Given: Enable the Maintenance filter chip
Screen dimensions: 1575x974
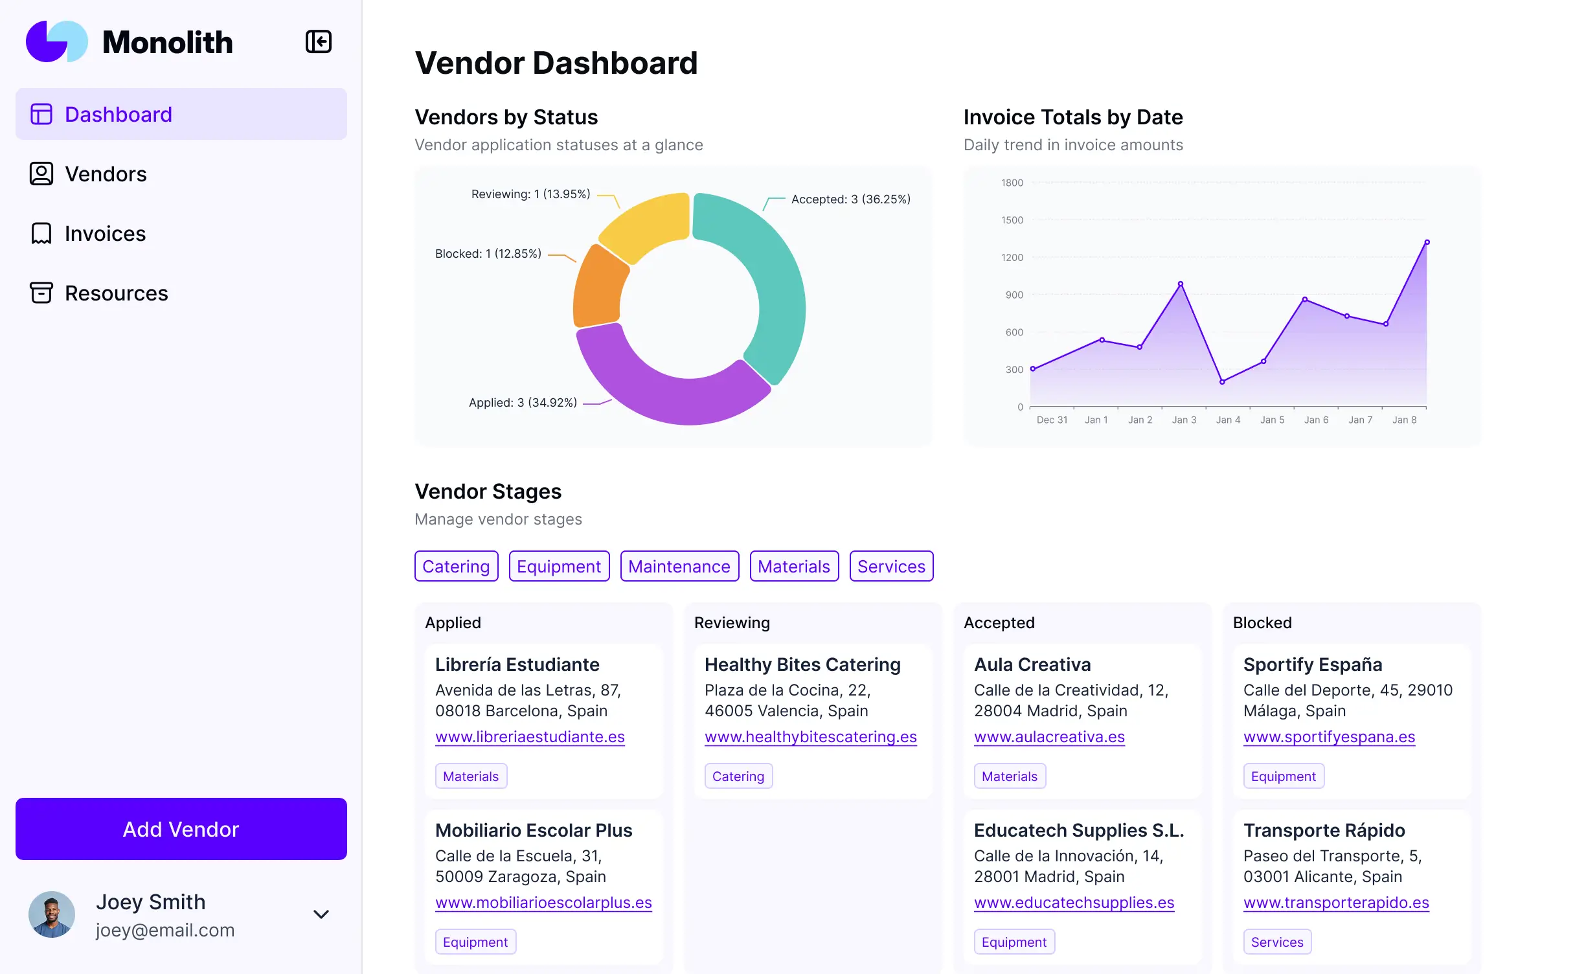Looking at the screenshot, I should click(679, 565).
